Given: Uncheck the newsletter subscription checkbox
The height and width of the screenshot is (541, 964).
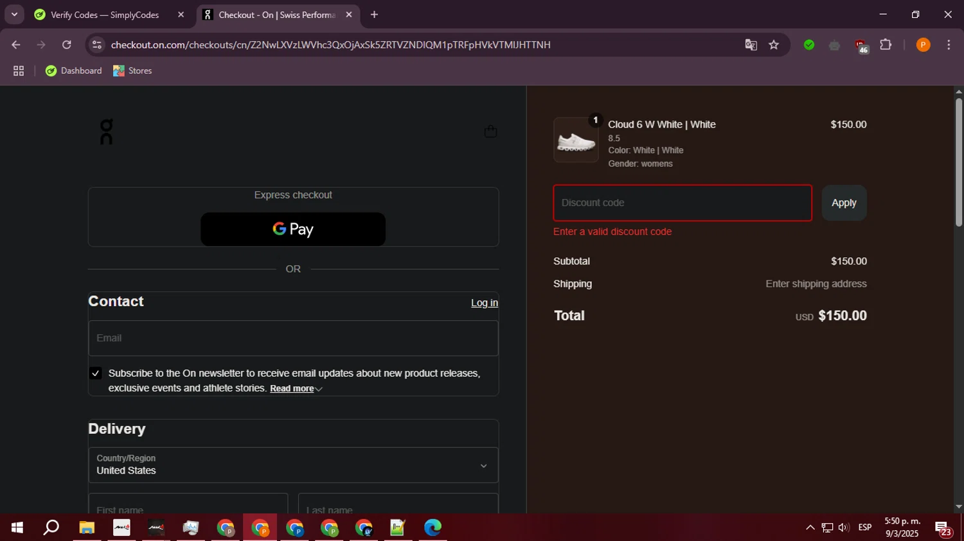Looking at the screenshot, I should (x=96, y=374).
